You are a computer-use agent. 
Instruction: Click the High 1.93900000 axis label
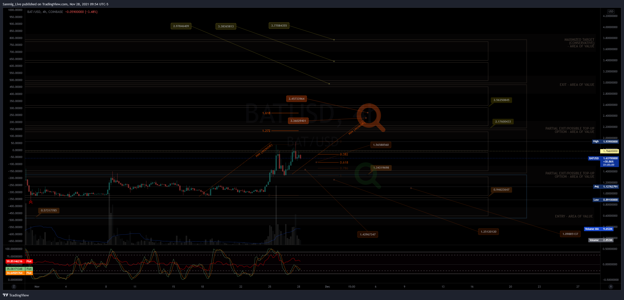[605, 142]
